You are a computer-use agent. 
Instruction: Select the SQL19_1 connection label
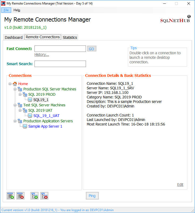point(41,100)
